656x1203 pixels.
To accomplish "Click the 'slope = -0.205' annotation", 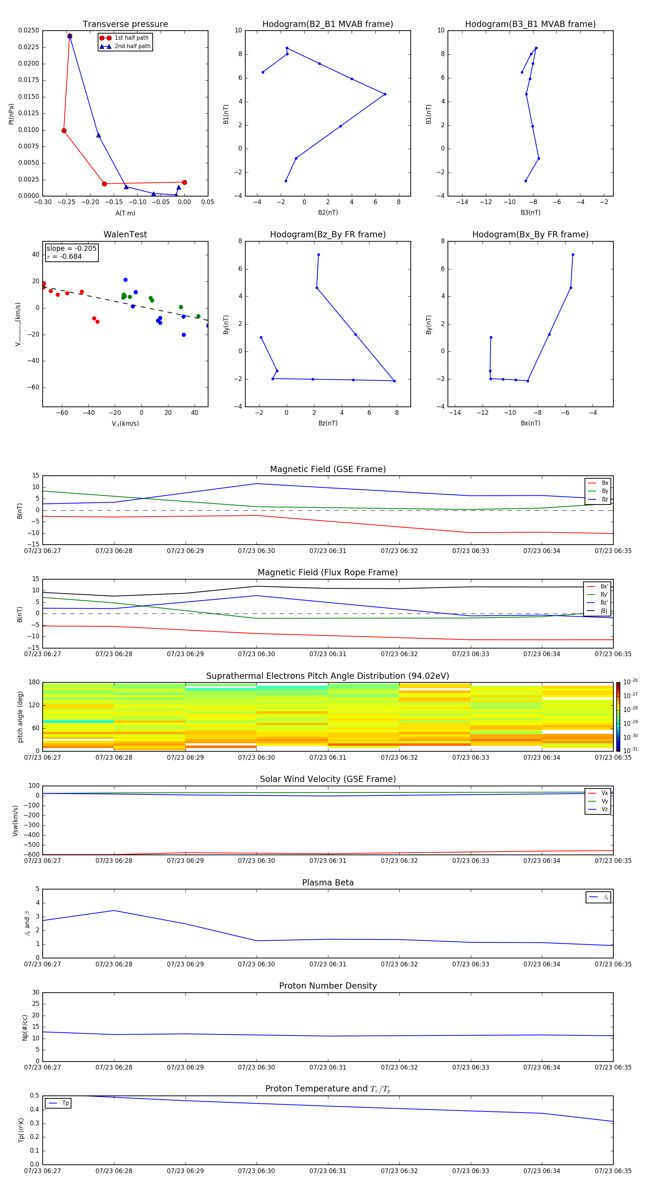I will coord(71,249).
